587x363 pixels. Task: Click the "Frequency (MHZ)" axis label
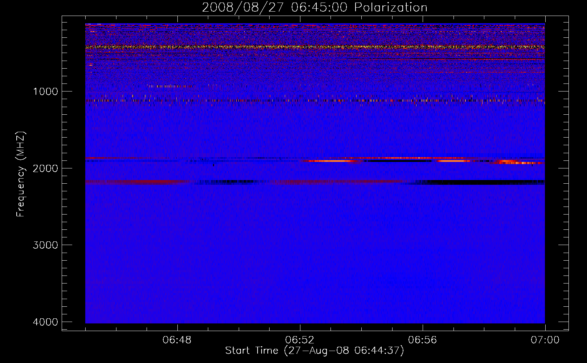pyautogui.click(x=21, y=174)
